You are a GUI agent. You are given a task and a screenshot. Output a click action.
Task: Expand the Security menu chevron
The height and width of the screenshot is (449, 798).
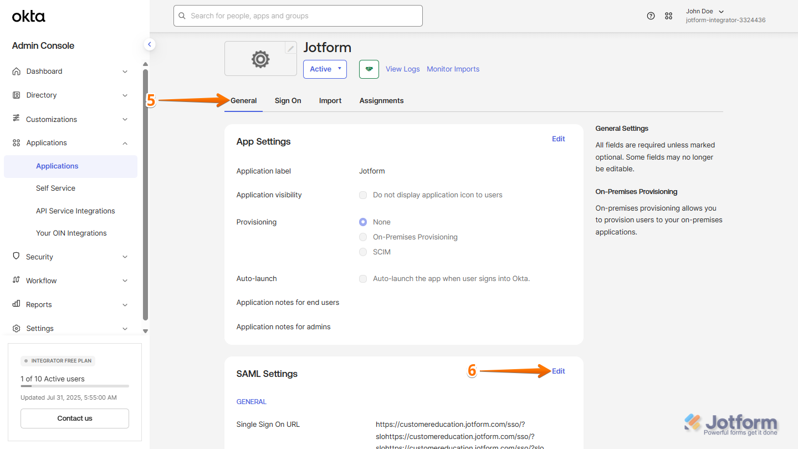125,257
